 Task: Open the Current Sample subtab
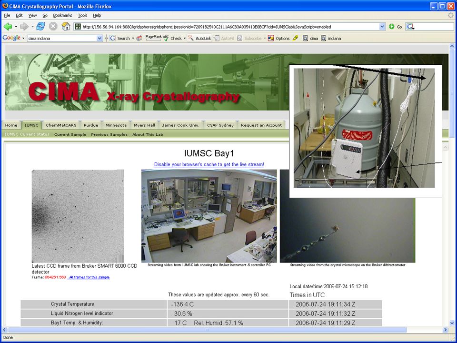coord(70,134)
